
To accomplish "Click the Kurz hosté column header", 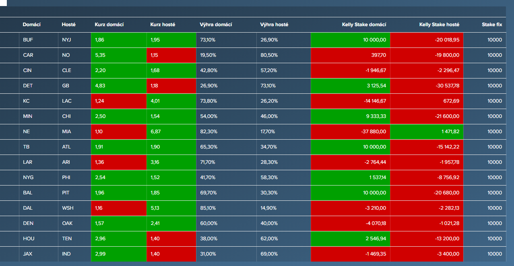I will pyautogui.click(x=163, y=25).
